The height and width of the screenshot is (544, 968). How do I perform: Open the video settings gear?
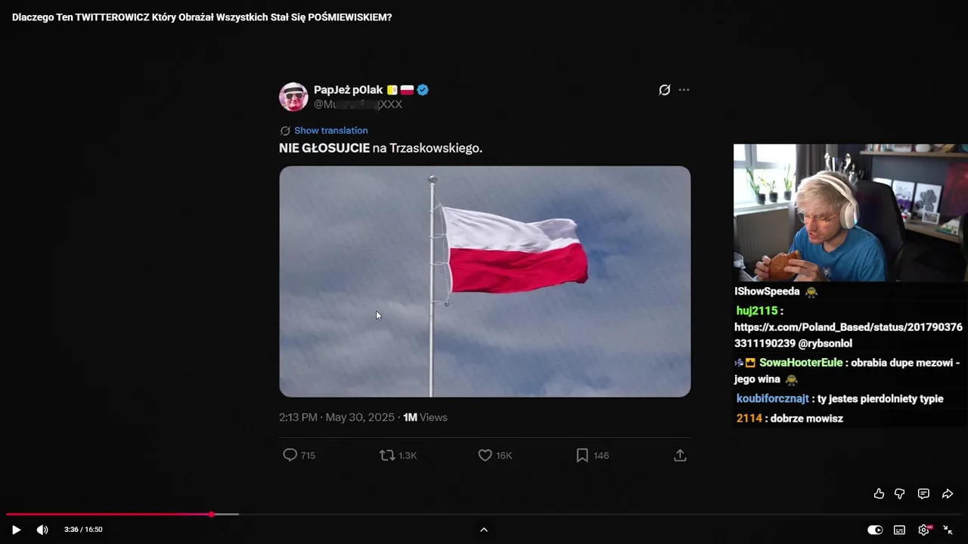tap(924, 530)
